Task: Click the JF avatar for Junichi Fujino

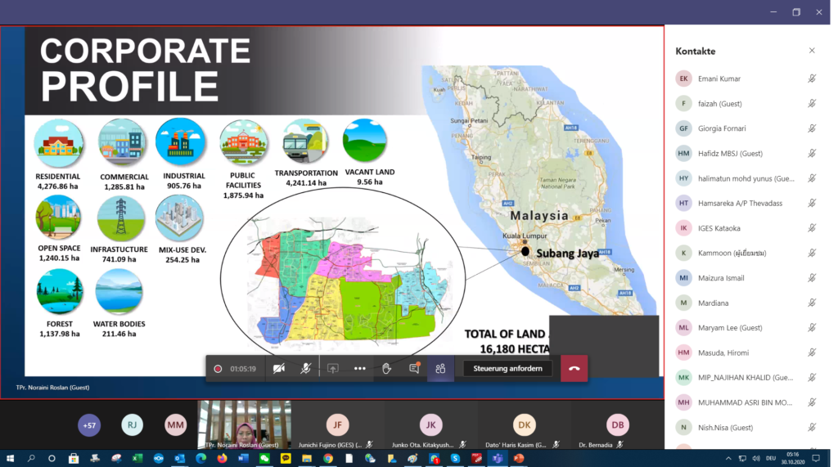Action: coord(336,424)
